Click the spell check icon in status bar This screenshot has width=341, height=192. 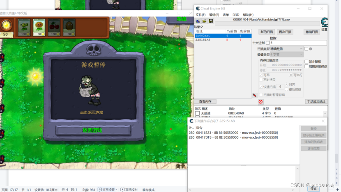(99, 190)
